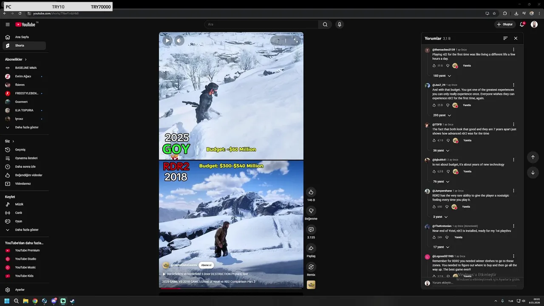Screen dimensions: 544x306
Task: Open the BASELINE MMA subscription
Action: (24, 68)
